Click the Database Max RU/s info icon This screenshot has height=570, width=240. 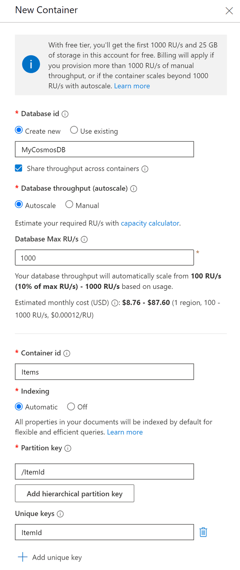pos(84,239)
